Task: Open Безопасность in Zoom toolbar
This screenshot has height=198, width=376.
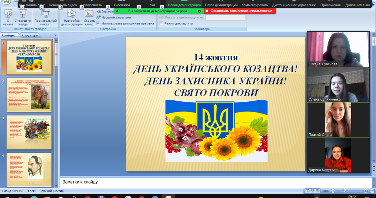Action: tap(91, 5)
